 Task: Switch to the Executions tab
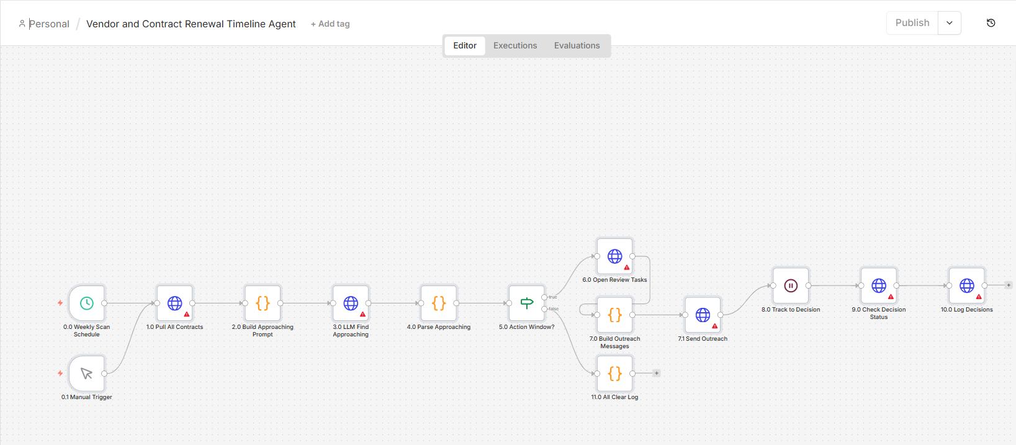tap(515, 45)
